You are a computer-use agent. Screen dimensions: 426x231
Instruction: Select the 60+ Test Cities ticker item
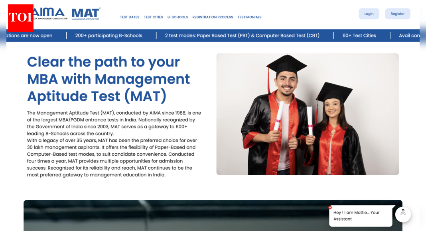tap(359, 35)
